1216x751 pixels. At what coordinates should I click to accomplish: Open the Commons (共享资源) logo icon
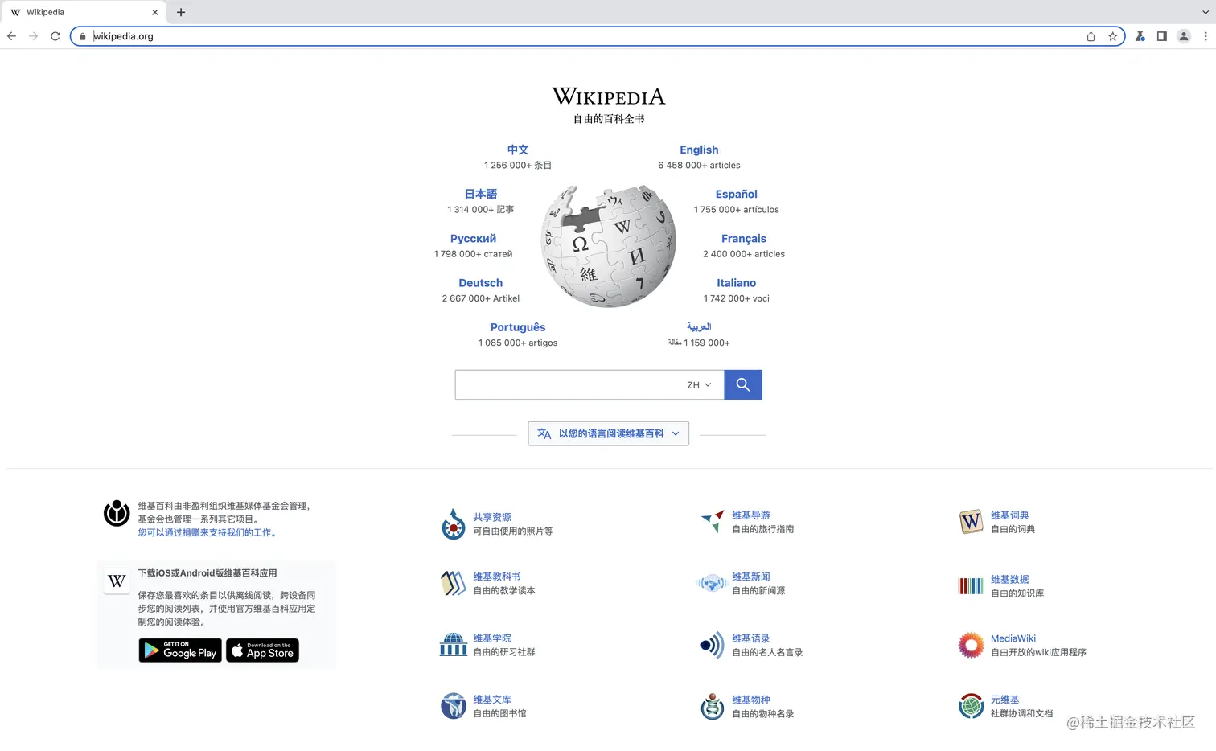click(x=454, y=524)
